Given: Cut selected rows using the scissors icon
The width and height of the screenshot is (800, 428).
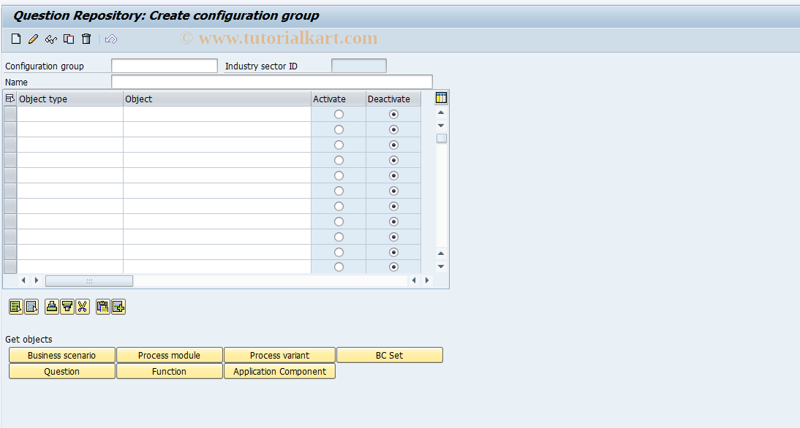Looking at the screenshot, I should pyautogui.click(x=83, y=306).
